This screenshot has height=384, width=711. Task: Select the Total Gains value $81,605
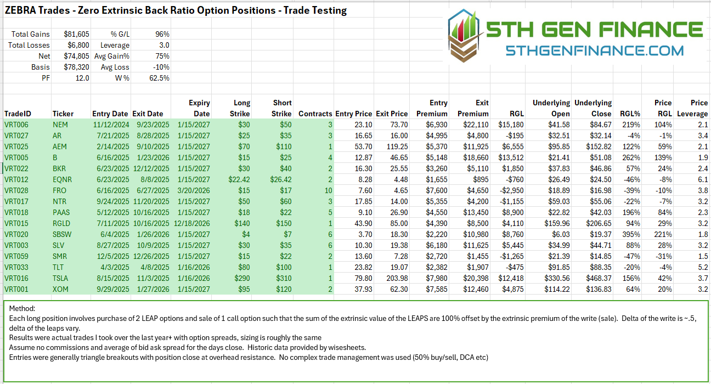77,34
